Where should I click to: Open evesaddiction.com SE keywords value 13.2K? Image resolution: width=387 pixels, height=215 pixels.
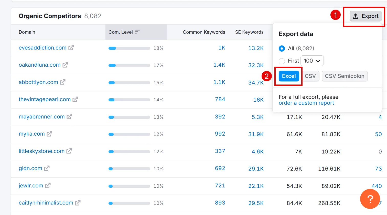pyautogui.click(x=256, y=48)
